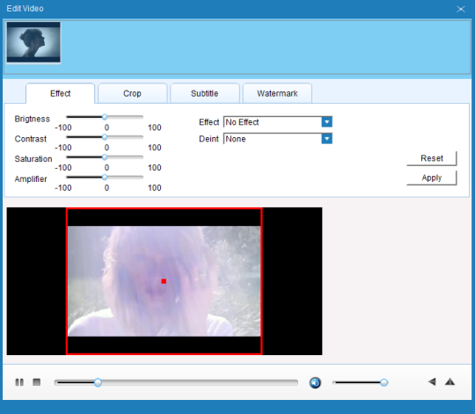Viewport: 475px width, 414px height.
Task: Click the volume slider handle
Action: tap(384, 382)
